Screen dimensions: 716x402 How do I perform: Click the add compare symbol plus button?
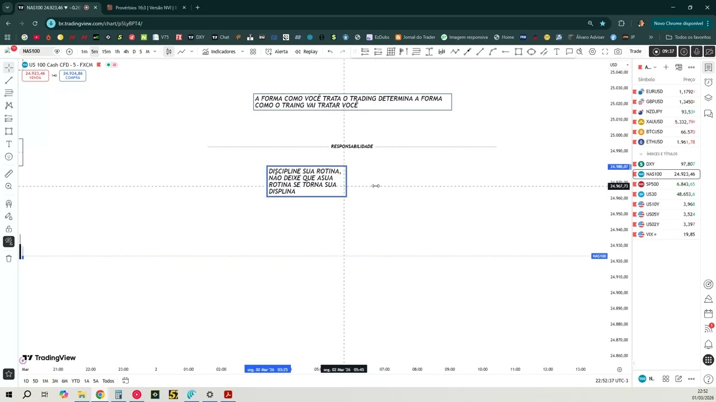coord(69,51)
